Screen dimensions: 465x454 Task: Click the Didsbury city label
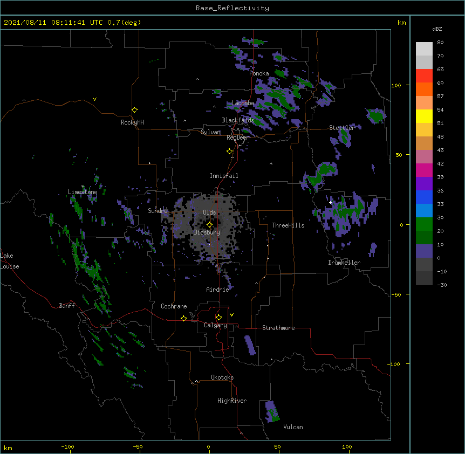coord(207,232)
